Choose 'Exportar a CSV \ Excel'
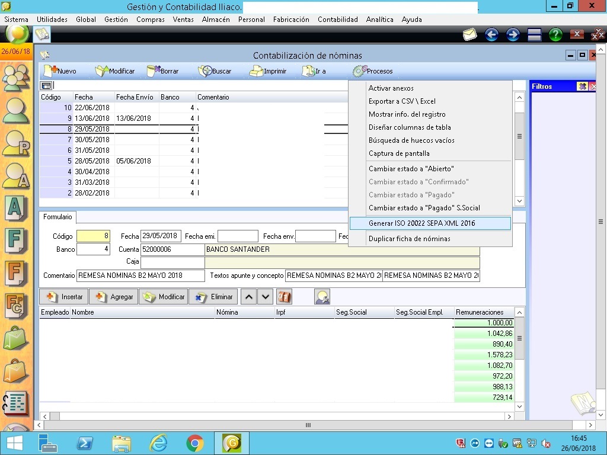Screen dimensions: 607x455 point(402,101)
